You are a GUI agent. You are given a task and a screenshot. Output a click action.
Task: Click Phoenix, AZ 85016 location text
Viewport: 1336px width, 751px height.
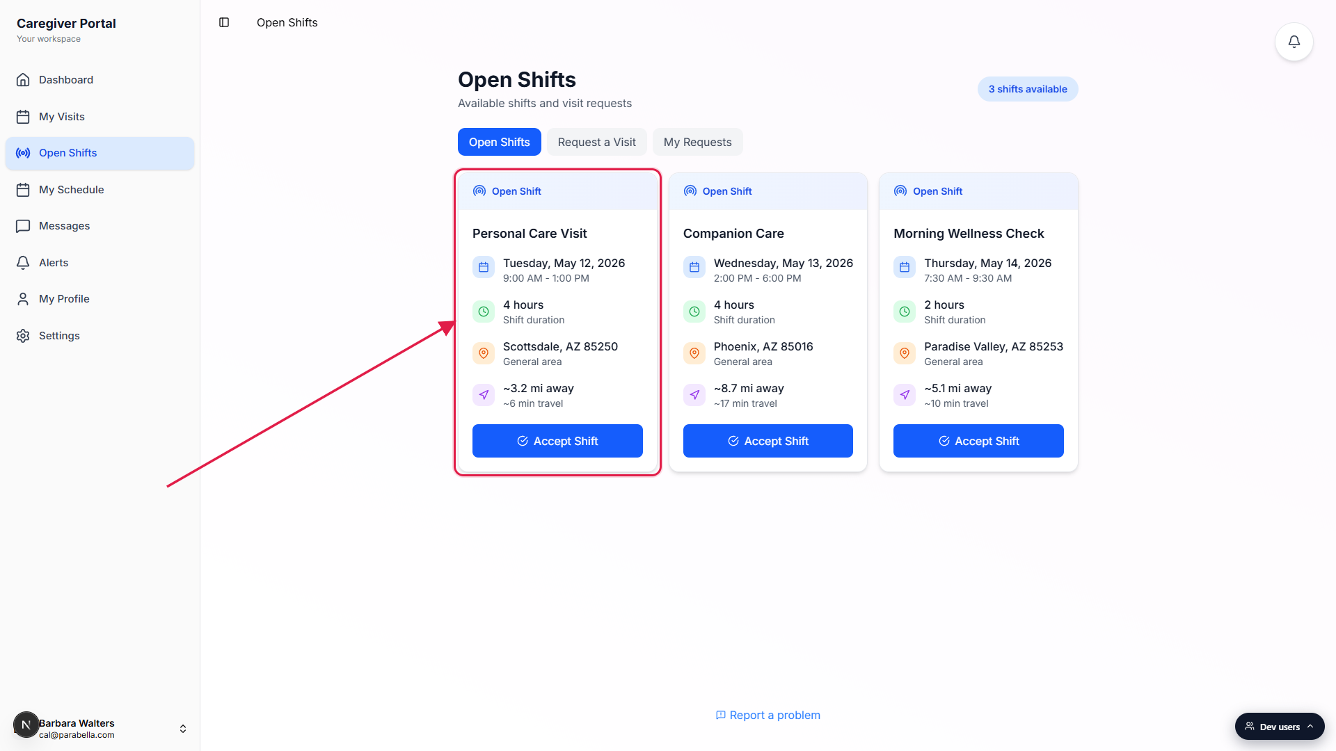(x=763, y=346)
